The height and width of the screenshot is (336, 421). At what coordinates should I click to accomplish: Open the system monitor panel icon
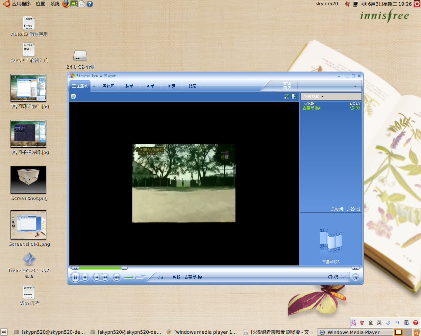74,4
